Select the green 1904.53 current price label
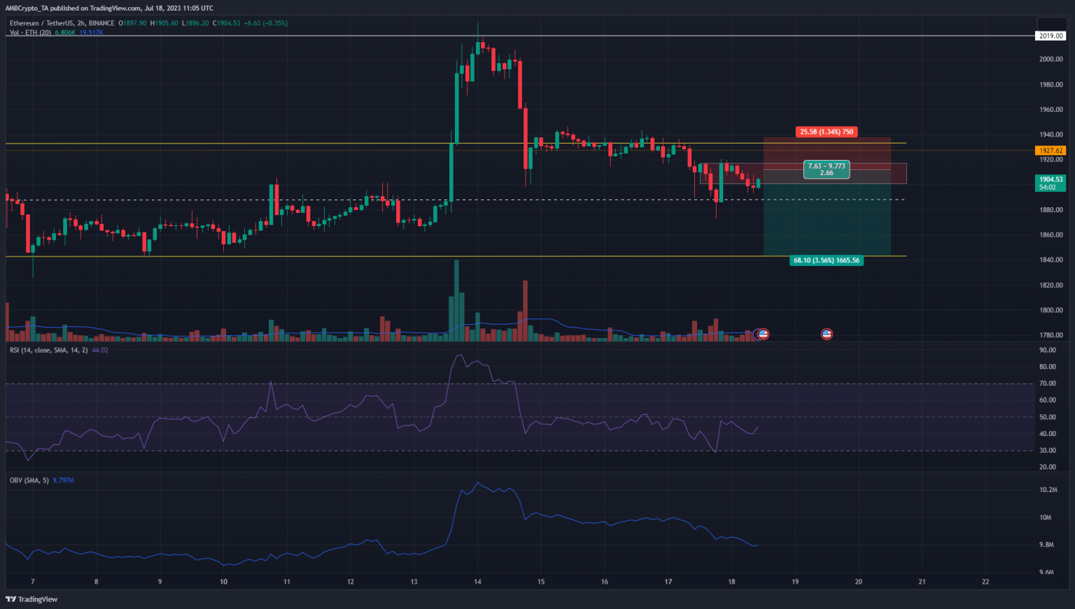 coord(1053,179)
